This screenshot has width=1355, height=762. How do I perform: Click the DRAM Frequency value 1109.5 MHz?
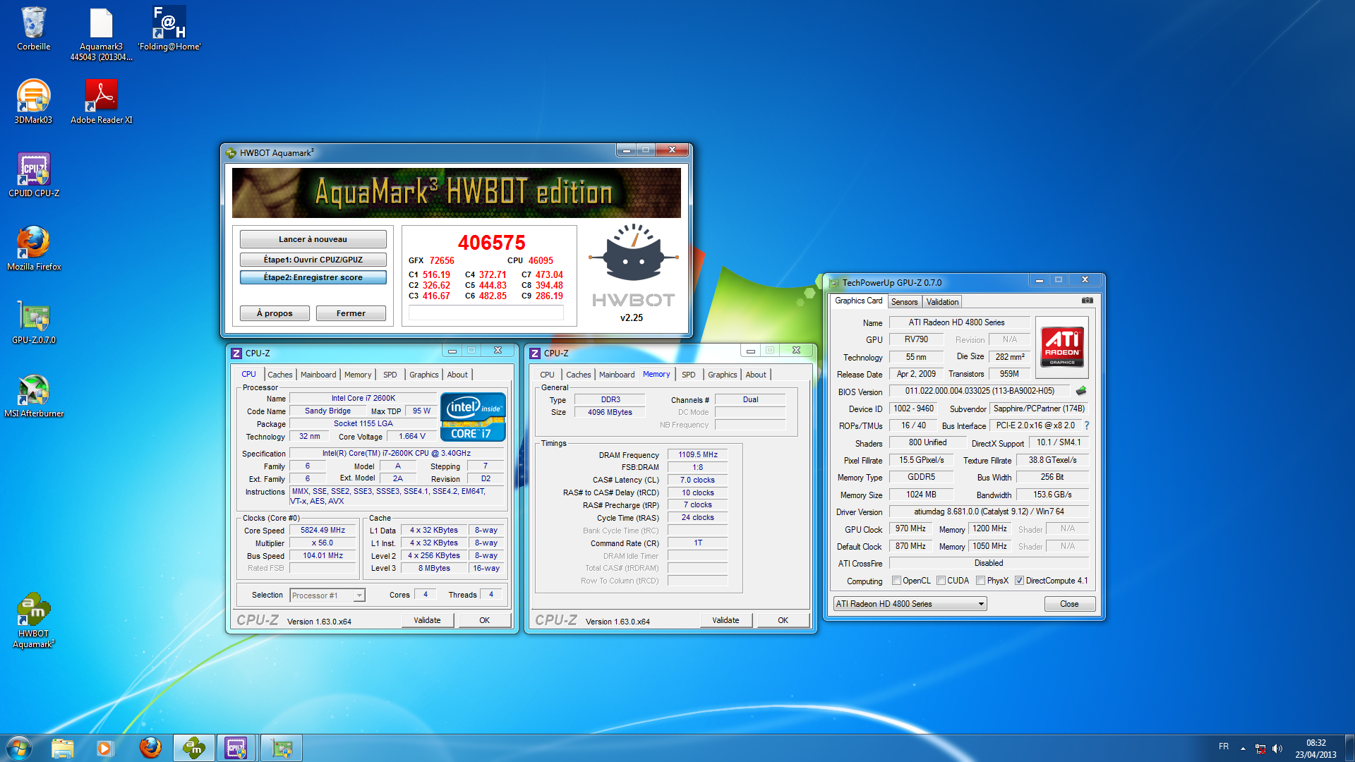(x=697, y=455)
